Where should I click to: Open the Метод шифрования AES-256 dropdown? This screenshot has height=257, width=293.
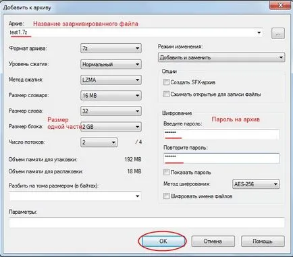pos(256,184)
